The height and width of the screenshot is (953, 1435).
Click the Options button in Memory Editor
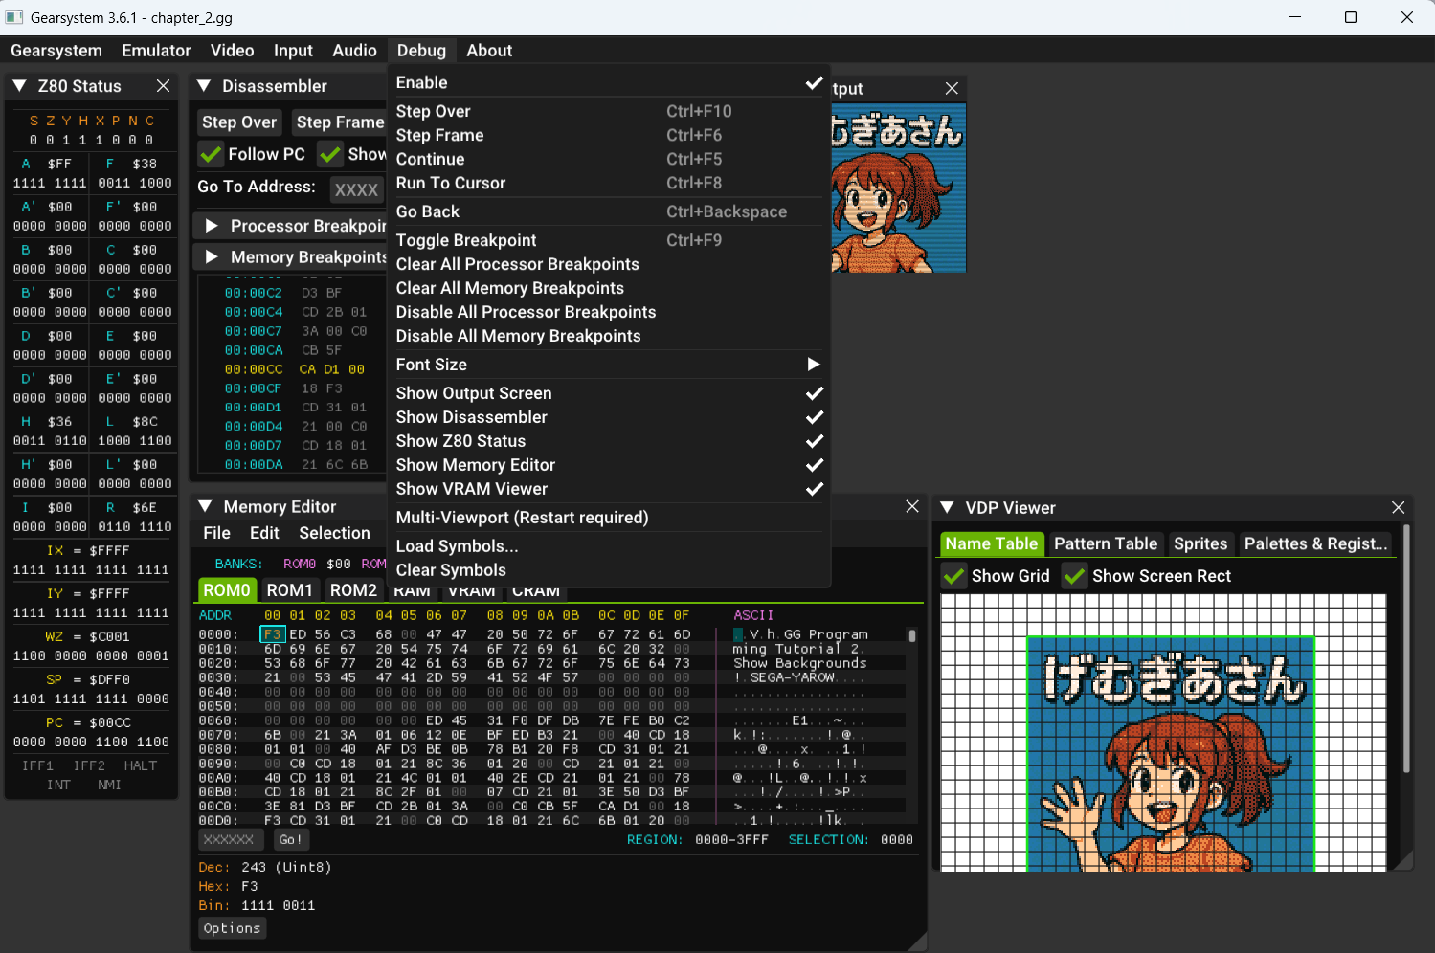(x=232, y=928)
